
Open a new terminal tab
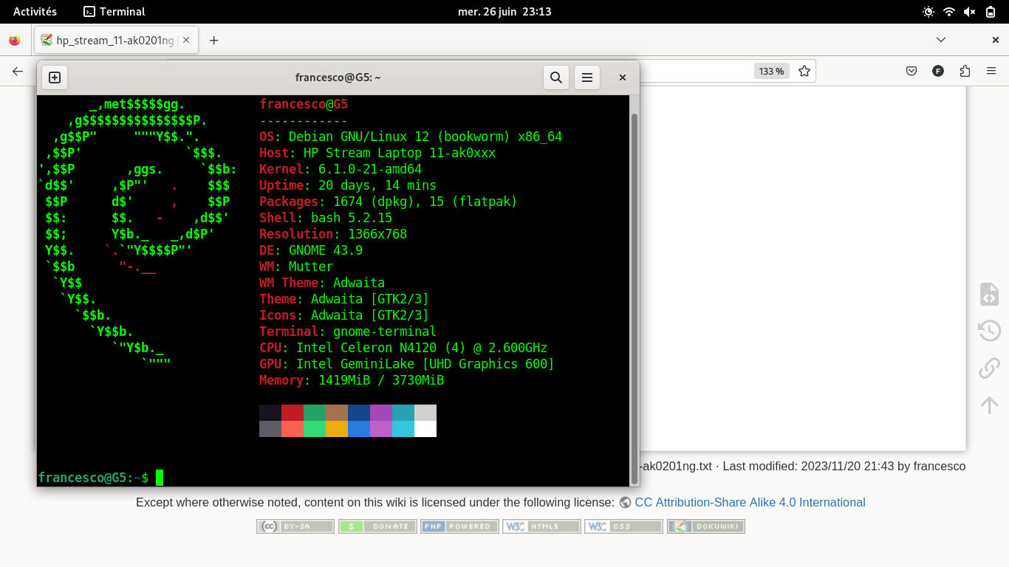pos(55,78)
